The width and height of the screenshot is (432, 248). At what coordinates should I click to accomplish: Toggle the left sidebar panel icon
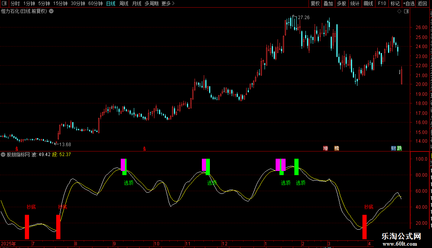[x=4, y=3]
